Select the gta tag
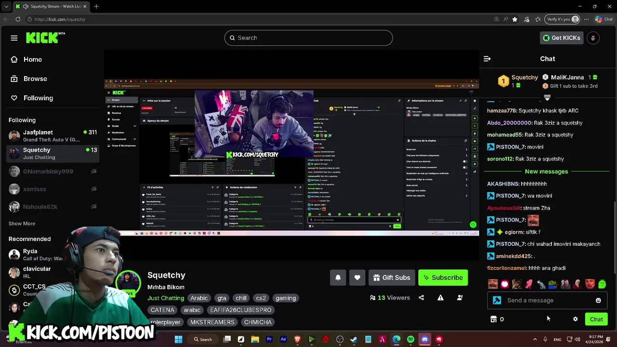This screenshot has height=347, width=617. 222,298
